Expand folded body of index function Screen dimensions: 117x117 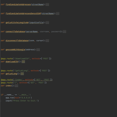tap(17, 86)
